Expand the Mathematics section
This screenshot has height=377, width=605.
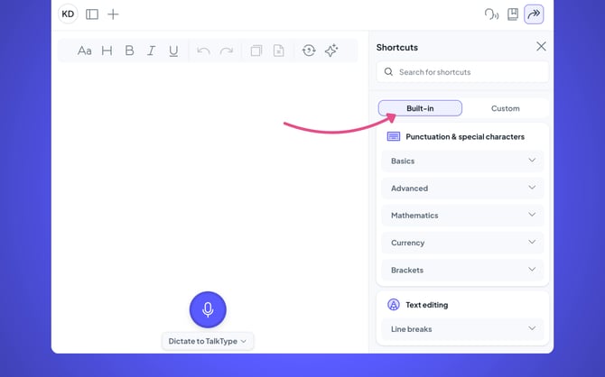click(x=462, y=216)
